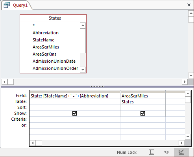Click table pane horizontal scroll right arrow
194x157 pixels.
185,82
